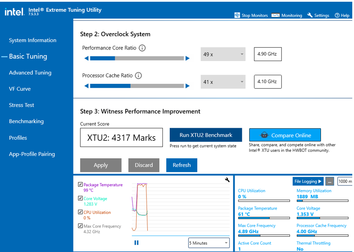The width and height of the screenshot is (354, 252).
Task: Click the Help question mark icon
Action: click(x=337, y=15)
